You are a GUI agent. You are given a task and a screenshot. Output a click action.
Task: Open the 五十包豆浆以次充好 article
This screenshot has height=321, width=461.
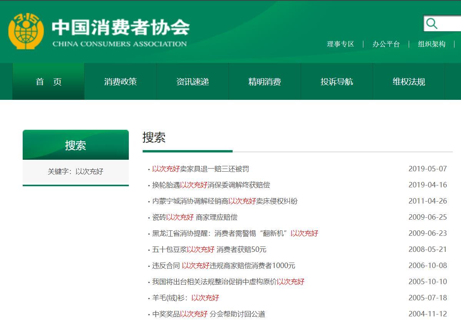point(208,249)
